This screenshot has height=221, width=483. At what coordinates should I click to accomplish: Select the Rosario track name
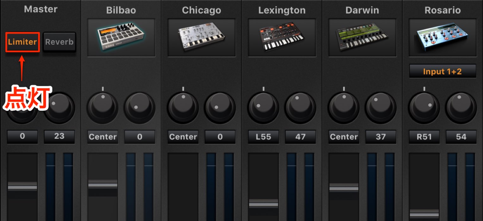coord(442,10)
